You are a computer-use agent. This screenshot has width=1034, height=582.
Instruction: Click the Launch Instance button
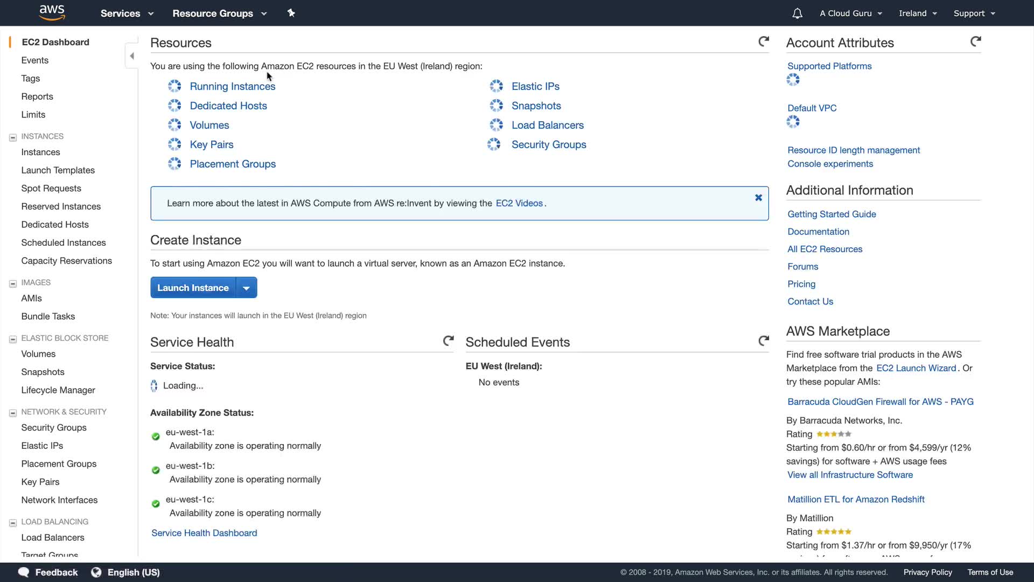coord(193,288)
